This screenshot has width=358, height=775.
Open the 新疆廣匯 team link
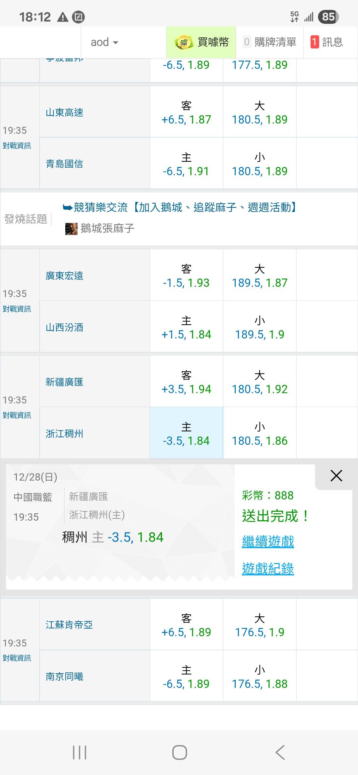point(64,382)
